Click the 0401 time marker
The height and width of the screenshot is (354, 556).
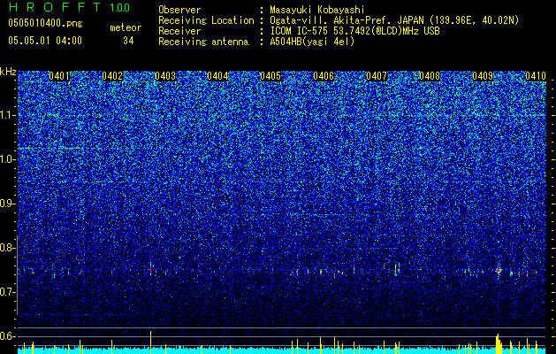pos(59,76)
